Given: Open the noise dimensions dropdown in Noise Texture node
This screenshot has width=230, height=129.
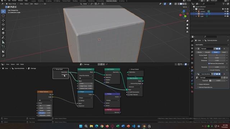Looking at the screenshot, I should point(45,100).
